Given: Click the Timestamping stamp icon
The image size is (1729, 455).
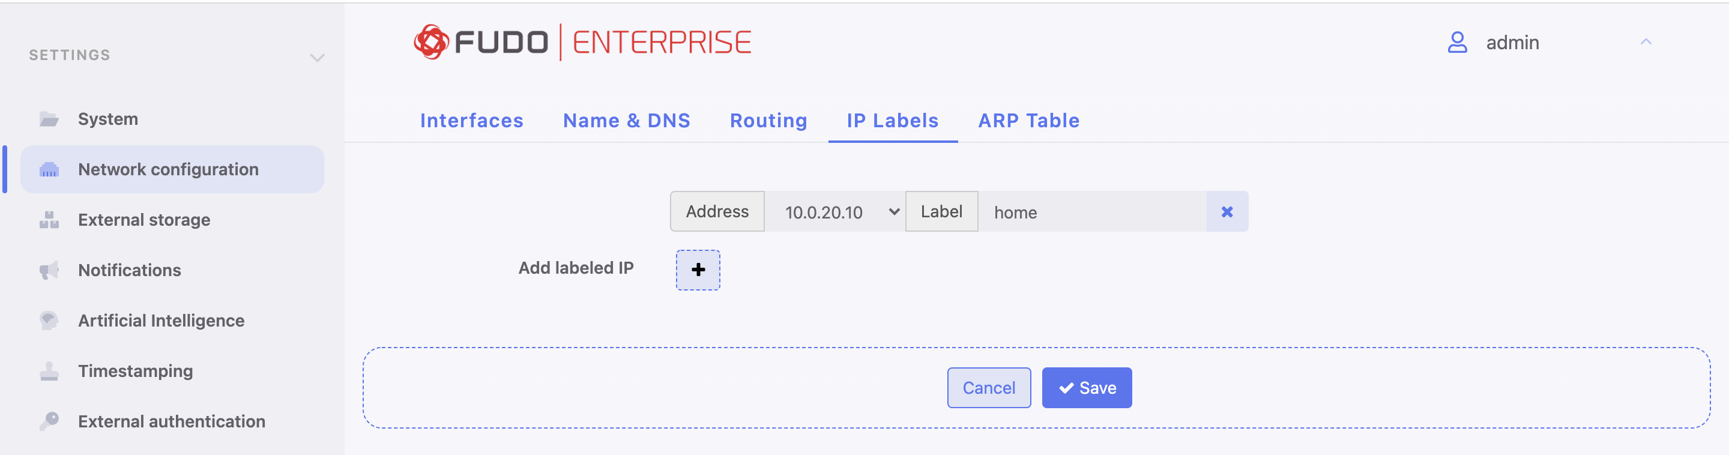Looking at the screenshot, I should (x=49, y=371).
